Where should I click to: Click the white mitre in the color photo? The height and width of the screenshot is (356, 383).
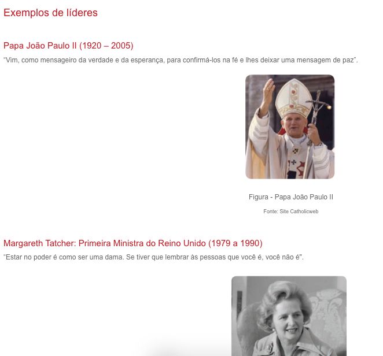tap(293, 98)
